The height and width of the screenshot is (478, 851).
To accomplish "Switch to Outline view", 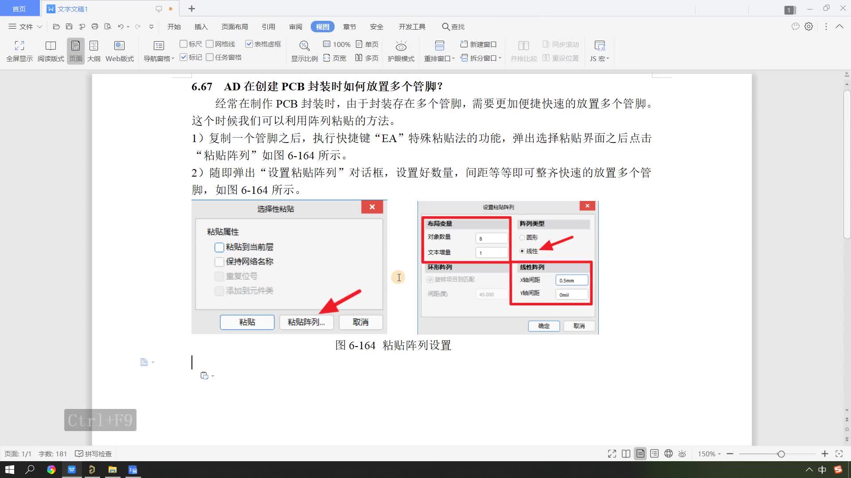I will click(x=94, y=46).
